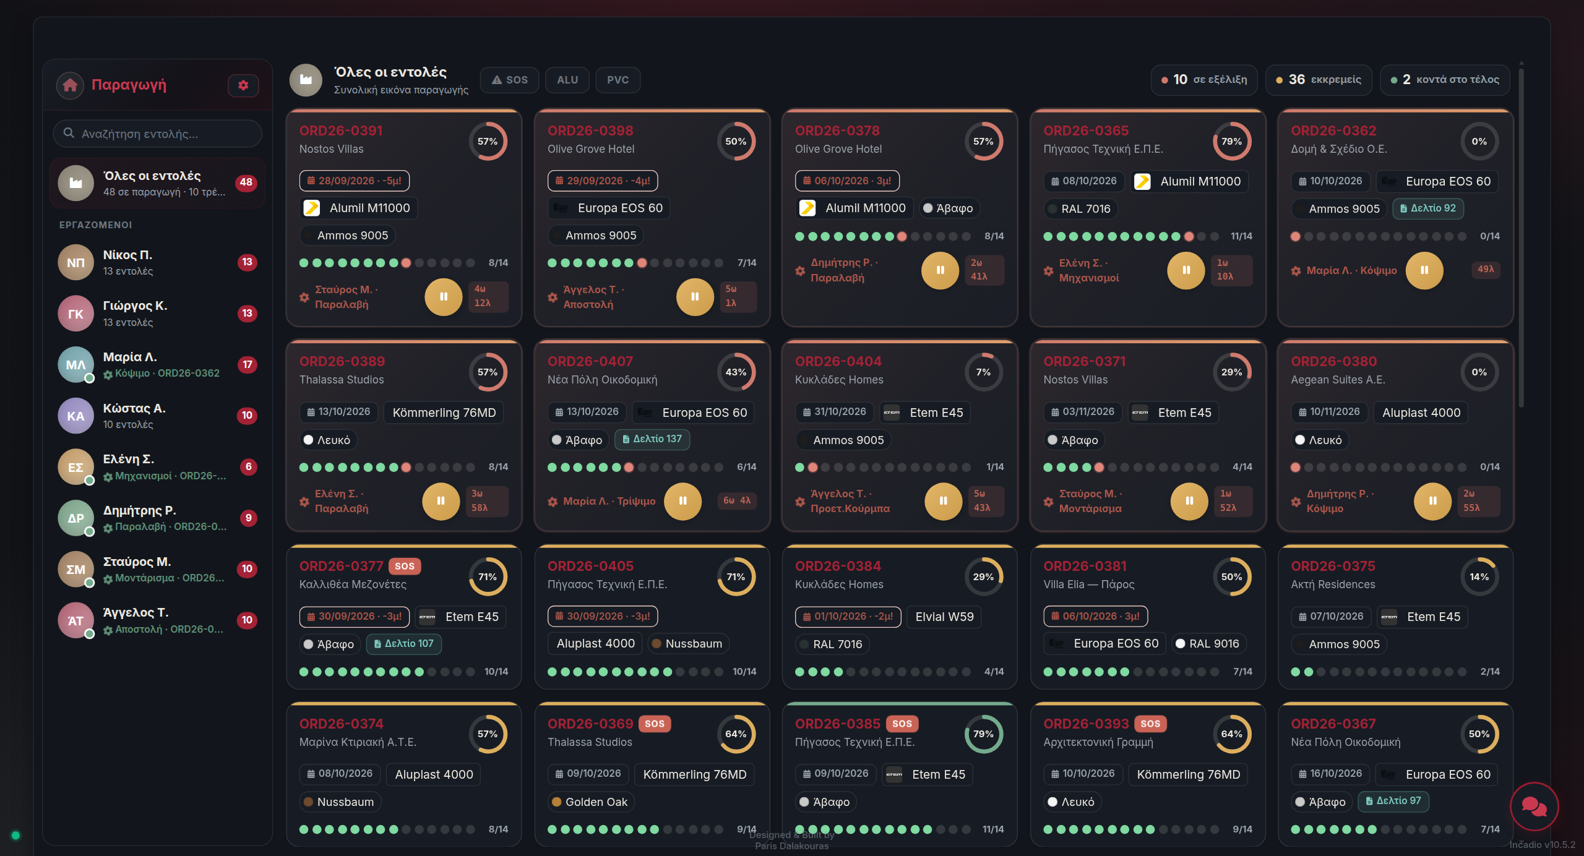Screen dimensions: 1584x856
Task: Pause the timer on order ORD26-0404
Action: pyautogui.click(x=944, y=501)
